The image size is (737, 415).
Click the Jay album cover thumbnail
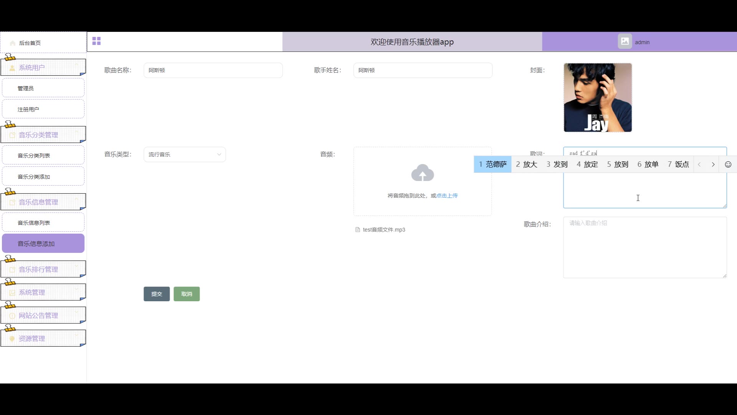point(598,98)
